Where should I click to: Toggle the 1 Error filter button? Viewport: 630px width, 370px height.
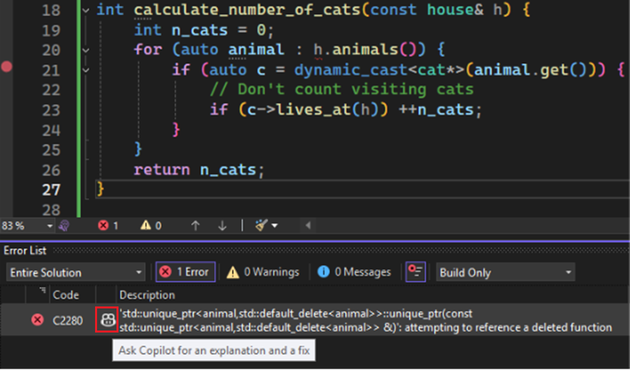[x=185, y=272]
